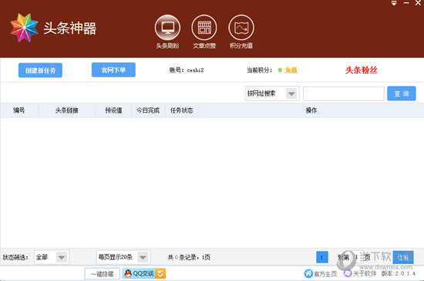Open the QQ交谈 penguin chat icon

[128, 273]
